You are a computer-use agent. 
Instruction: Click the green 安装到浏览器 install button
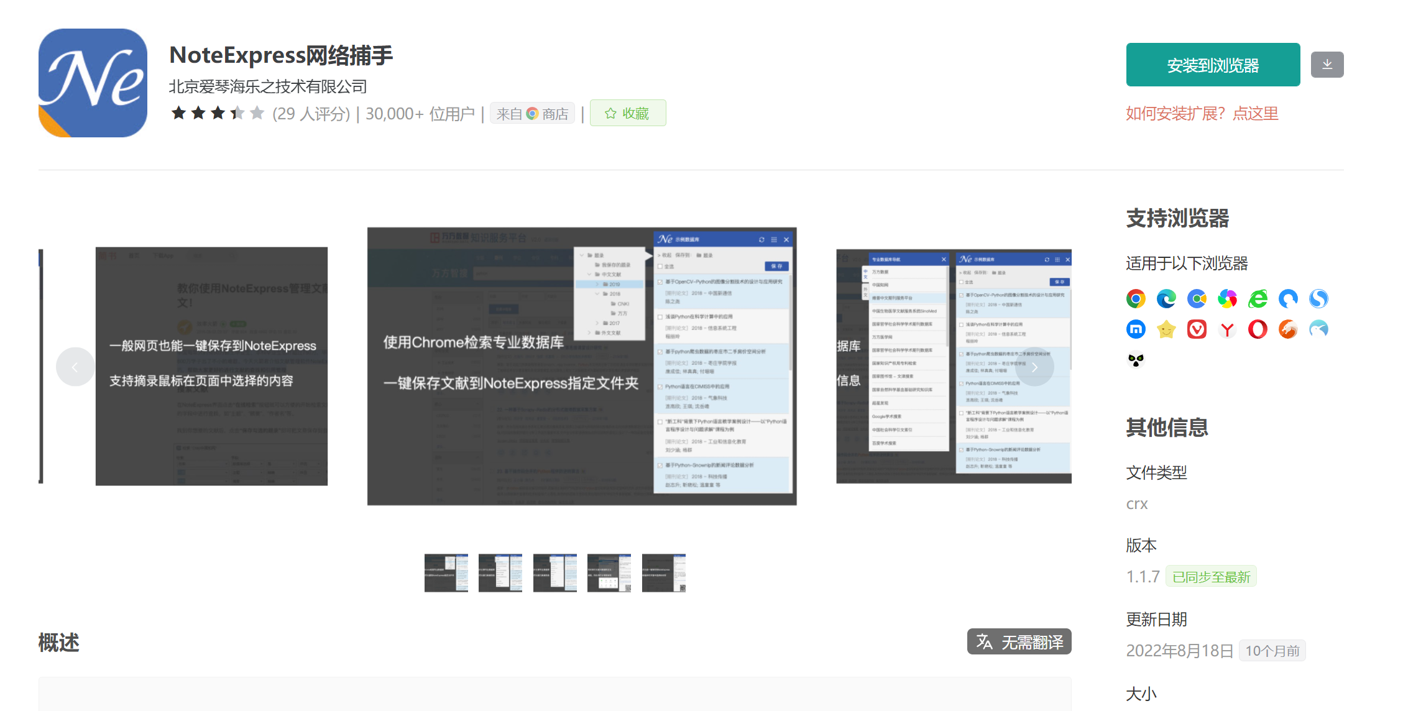point(1213,65)
